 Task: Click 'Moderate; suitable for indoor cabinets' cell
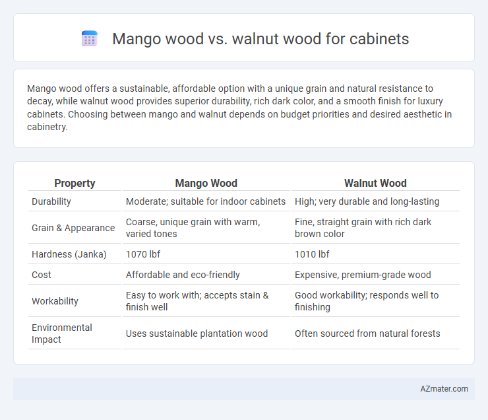(x=206, y=201)
